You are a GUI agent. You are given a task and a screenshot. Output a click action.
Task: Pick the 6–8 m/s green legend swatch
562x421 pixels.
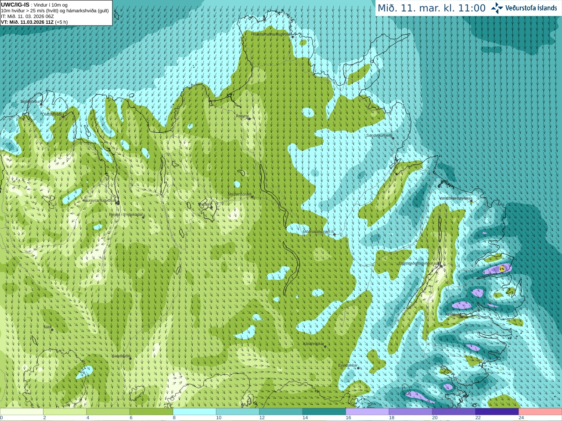151,412
